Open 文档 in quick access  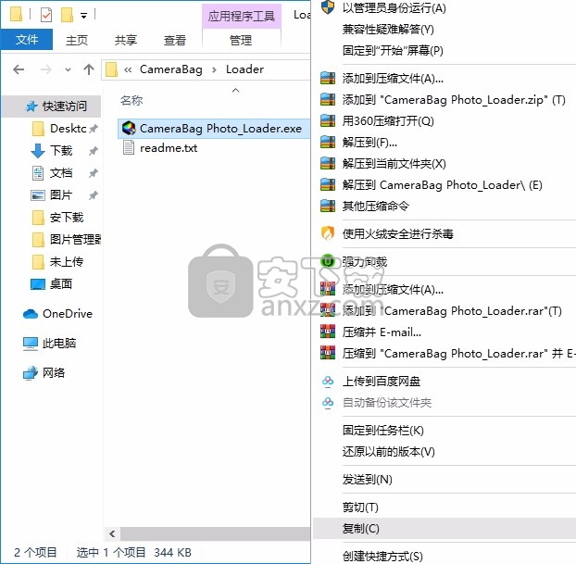(60, 172)
